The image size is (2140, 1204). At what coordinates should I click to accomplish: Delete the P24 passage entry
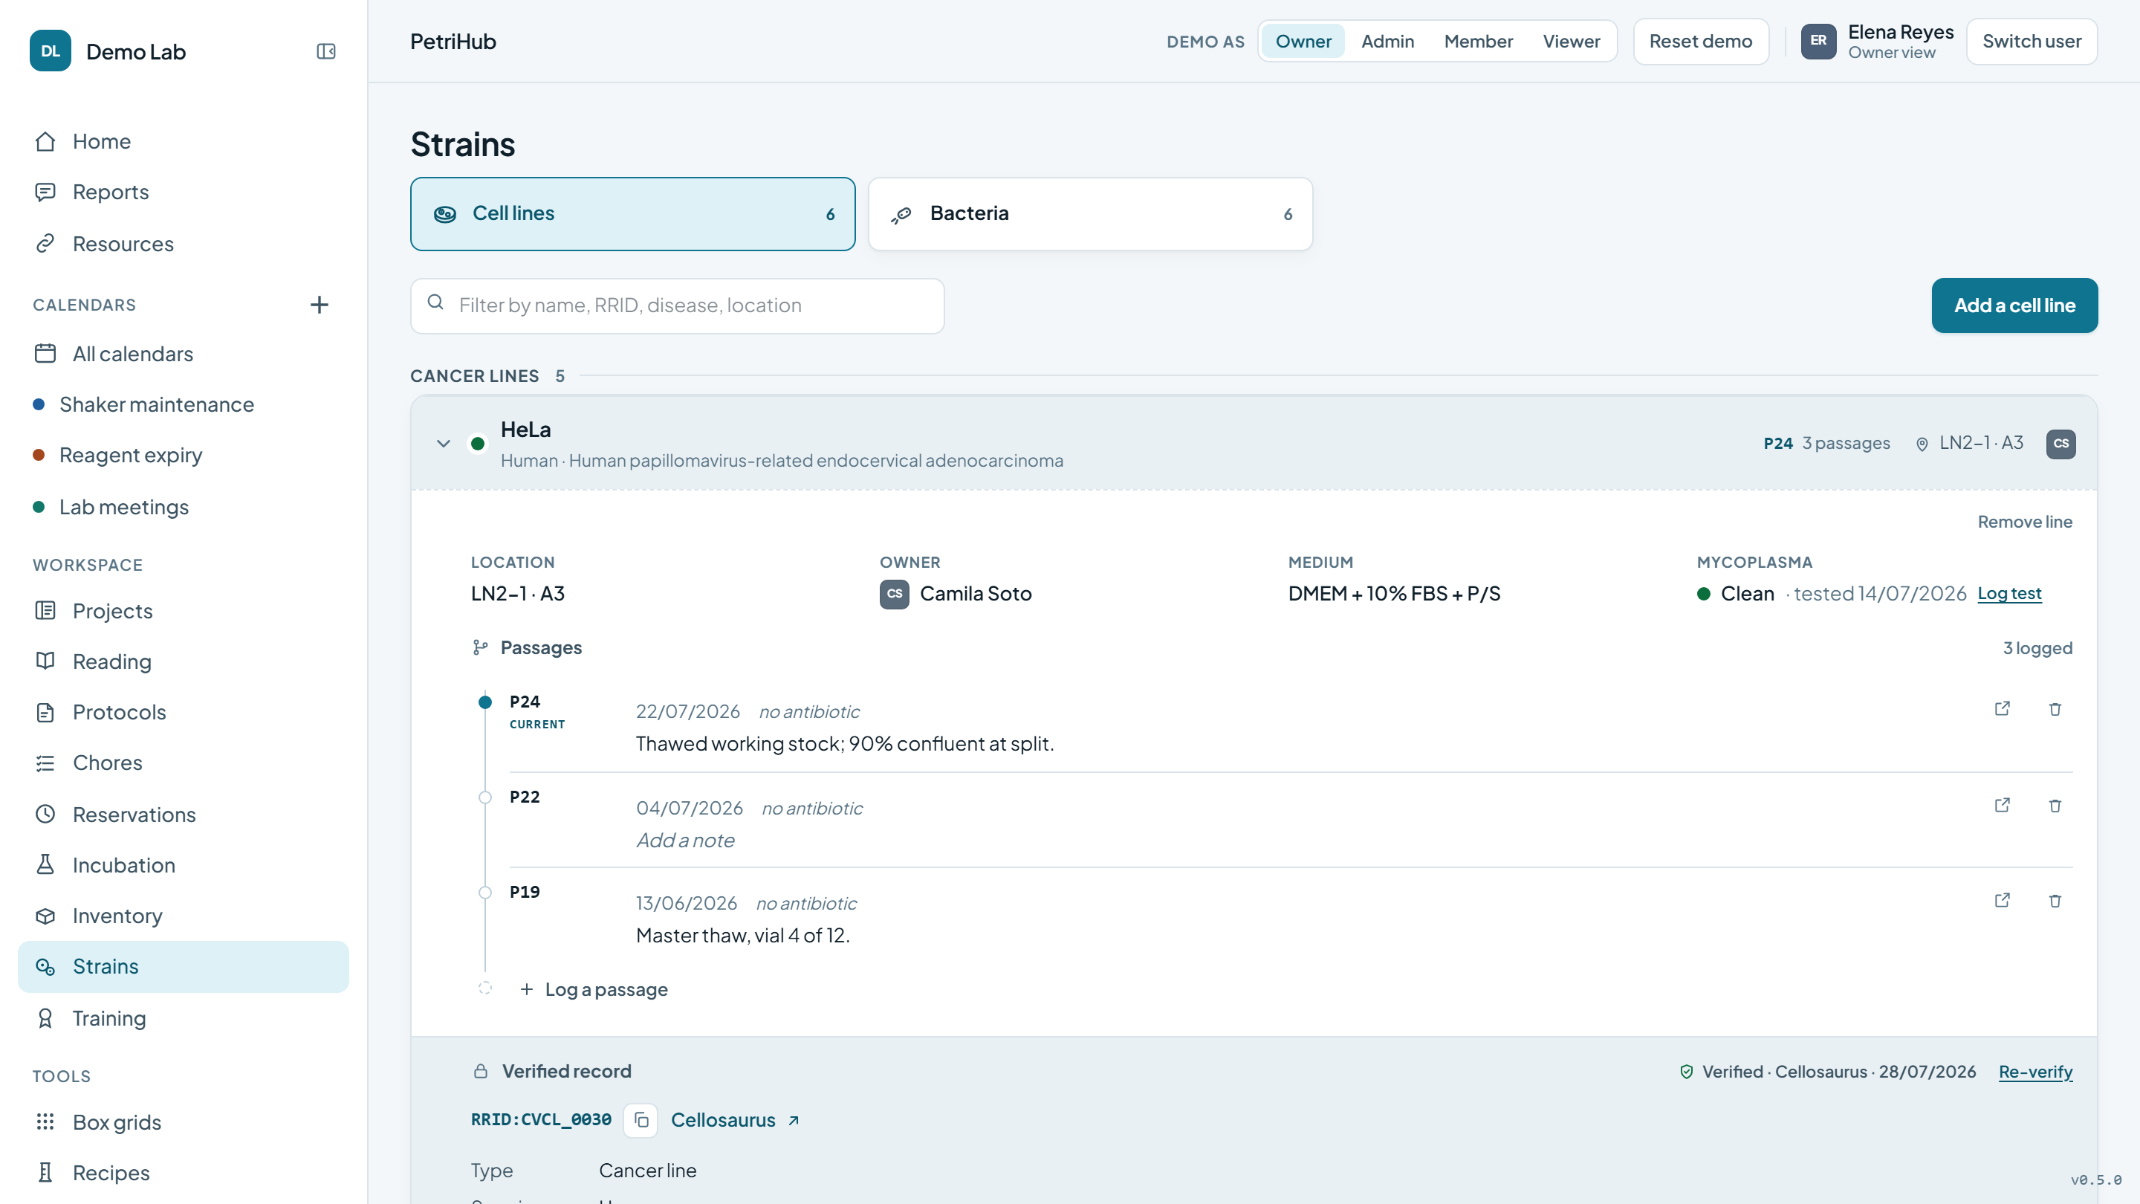[2055, 709]
